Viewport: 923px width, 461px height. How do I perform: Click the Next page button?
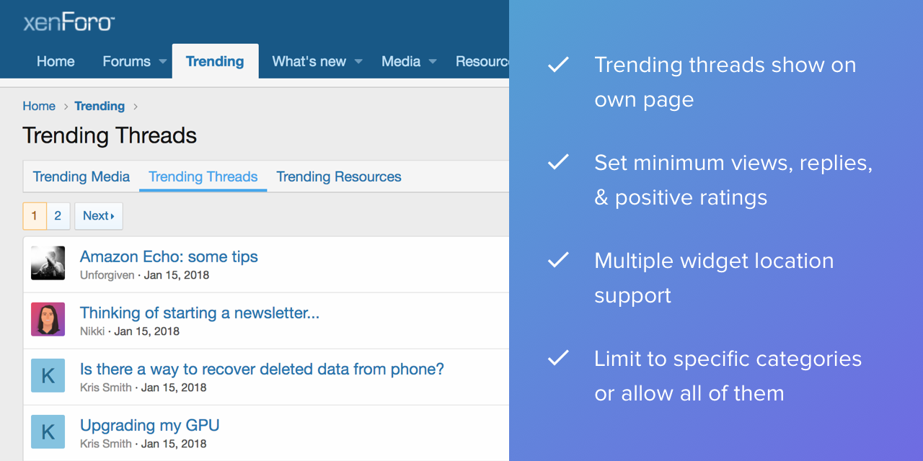point(99,216)
